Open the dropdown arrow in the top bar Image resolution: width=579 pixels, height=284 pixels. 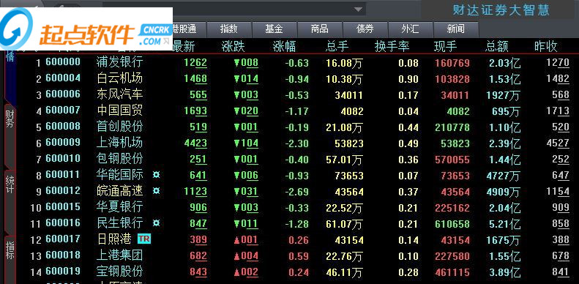(x=358, y=10)
